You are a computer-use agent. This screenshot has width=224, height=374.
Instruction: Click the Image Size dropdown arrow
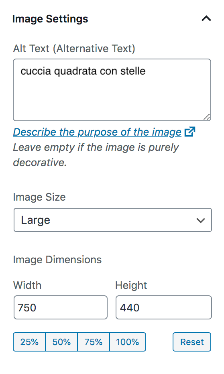201,220
